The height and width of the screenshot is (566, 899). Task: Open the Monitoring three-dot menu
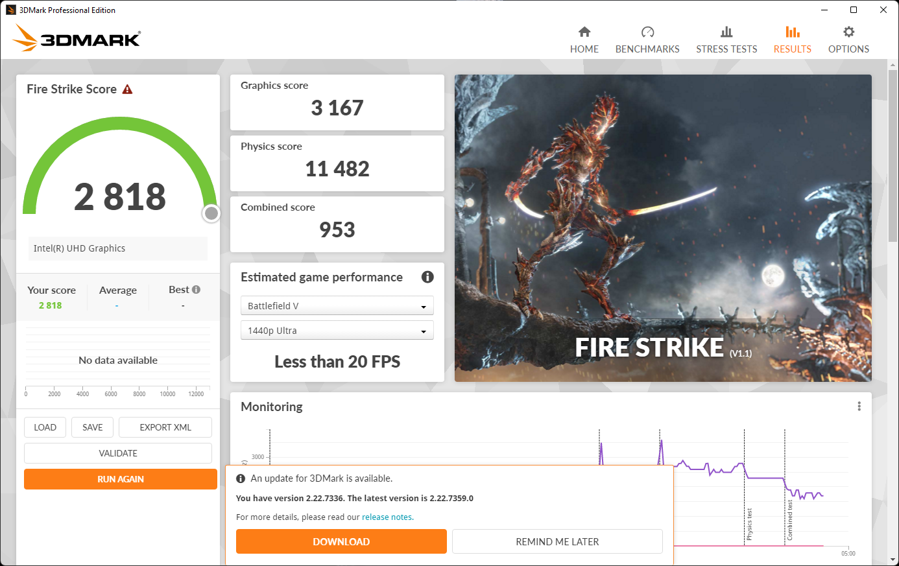point(859,407)
